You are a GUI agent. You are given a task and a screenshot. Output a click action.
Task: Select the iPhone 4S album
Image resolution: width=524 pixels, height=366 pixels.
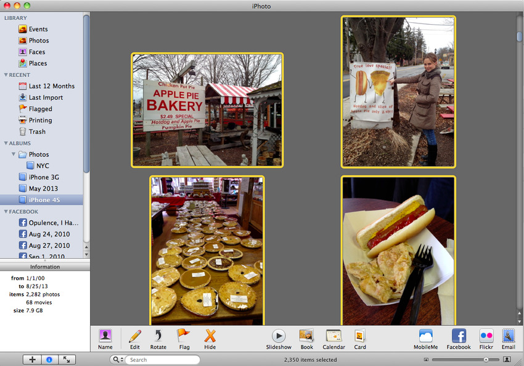41,200
